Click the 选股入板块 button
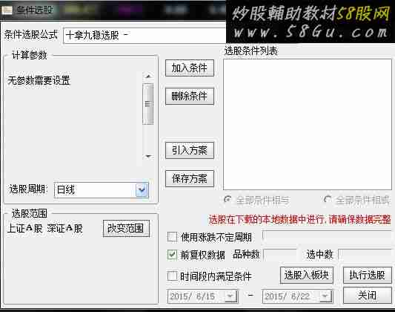 pos(307,275)
